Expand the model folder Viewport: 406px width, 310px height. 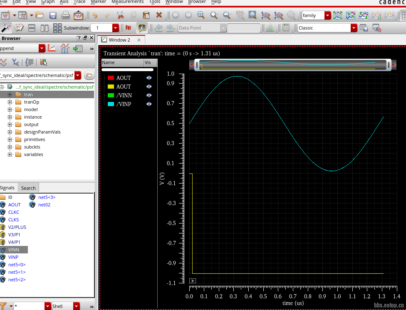point(10,109)
